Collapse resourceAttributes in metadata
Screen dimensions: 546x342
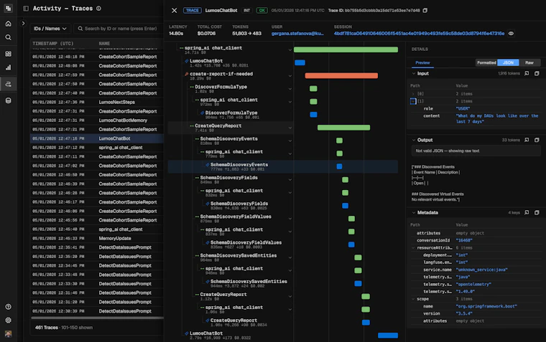click(x=413, y=248)
